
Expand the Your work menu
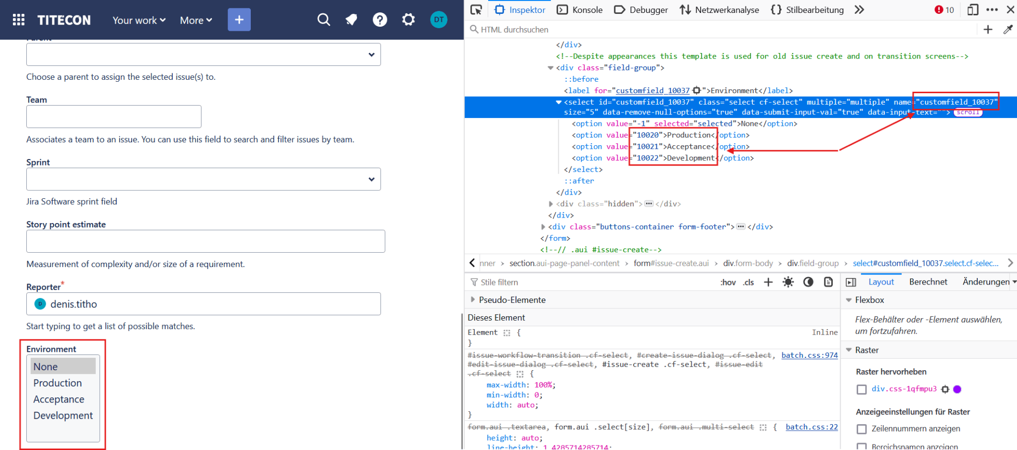click(139, 20)
